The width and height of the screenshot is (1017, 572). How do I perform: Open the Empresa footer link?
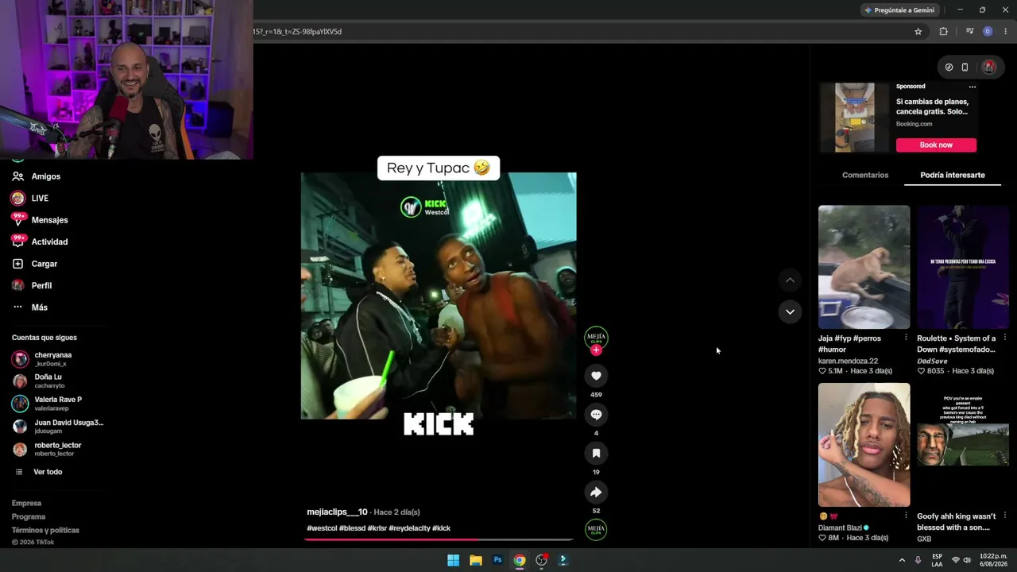(26, 503)
